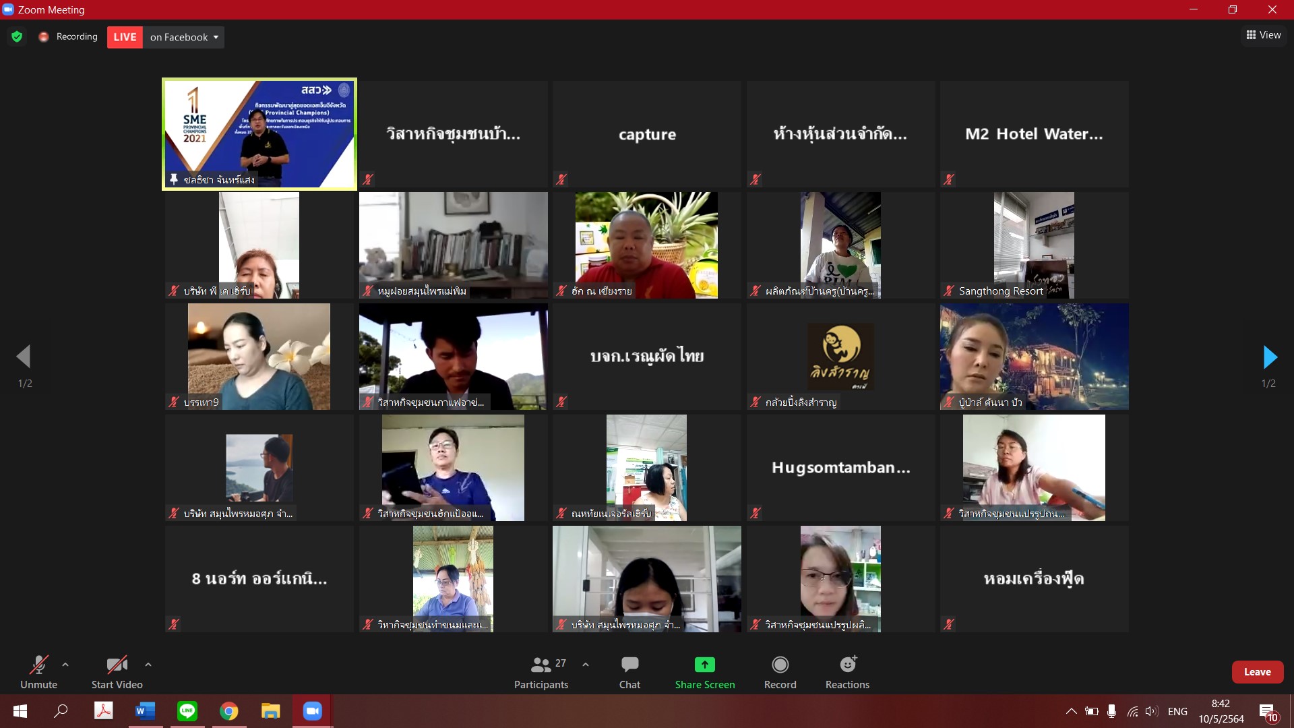Open the View layout menu

click(x=1263, y=35)
